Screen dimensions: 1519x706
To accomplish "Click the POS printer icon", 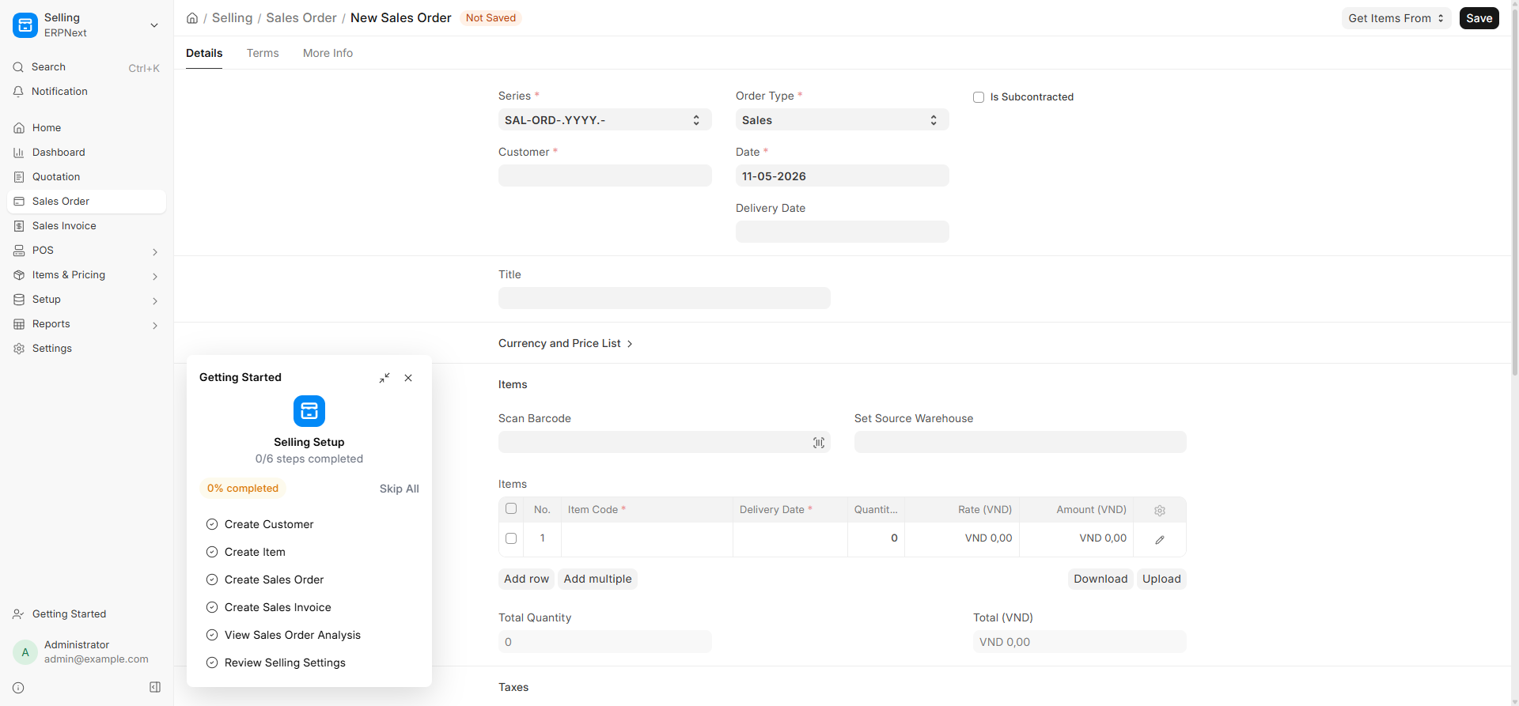I will tap(19, 251).
